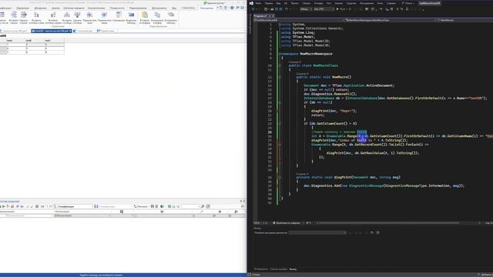Open the Welcome page tab in T-FLEX
The height and width of the screenshot is (277, 493).
[x=106, y=31]
